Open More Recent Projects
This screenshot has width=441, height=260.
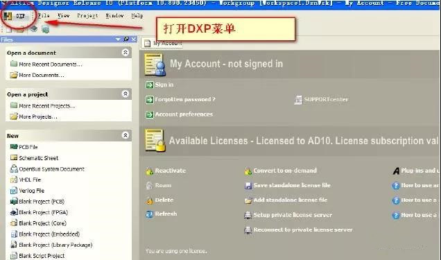coord(47,106)
